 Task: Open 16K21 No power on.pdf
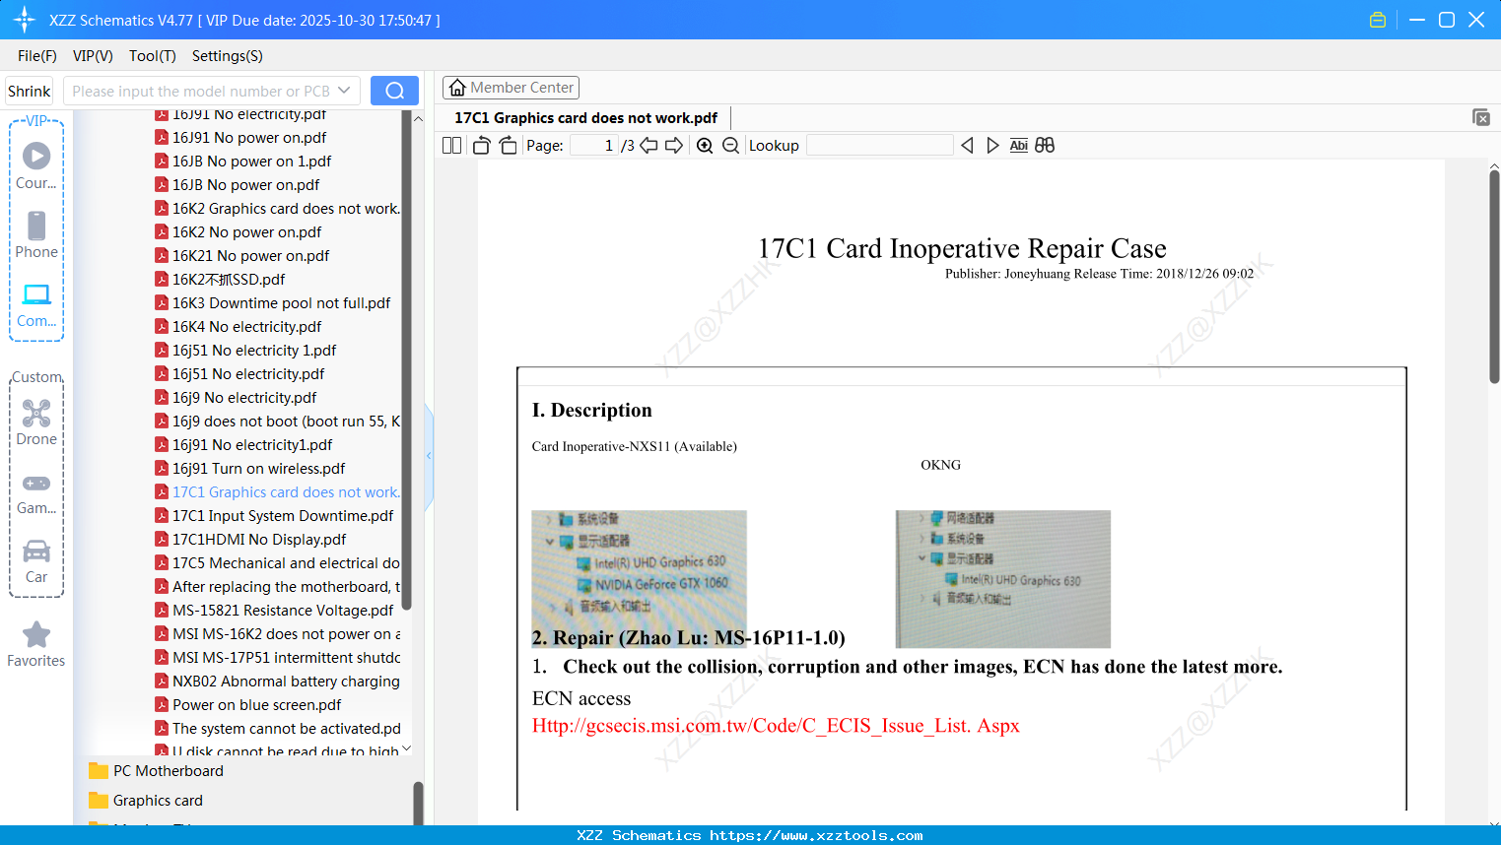click(250, 256)
